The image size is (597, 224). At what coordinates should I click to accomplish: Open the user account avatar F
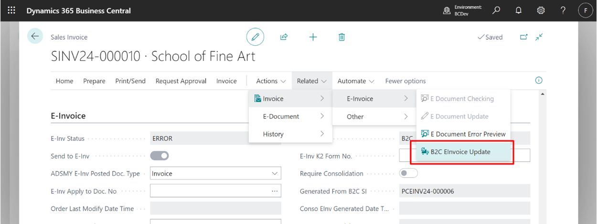pos(586,11)
